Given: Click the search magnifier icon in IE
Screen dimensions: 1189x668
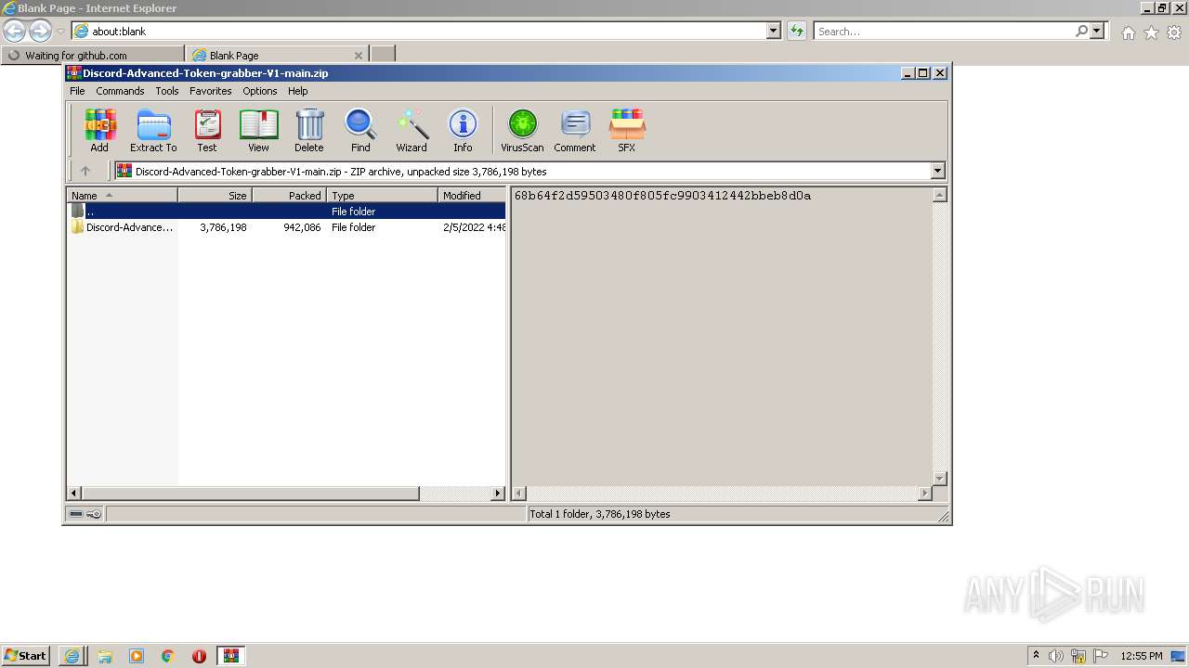Looking at the screenshot, I should pos(1081,31).
